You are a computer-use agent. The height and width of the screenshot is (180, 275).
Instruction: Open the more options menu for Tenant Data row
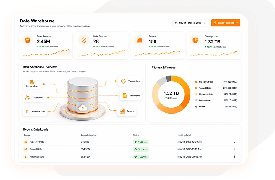click(235, 149)
